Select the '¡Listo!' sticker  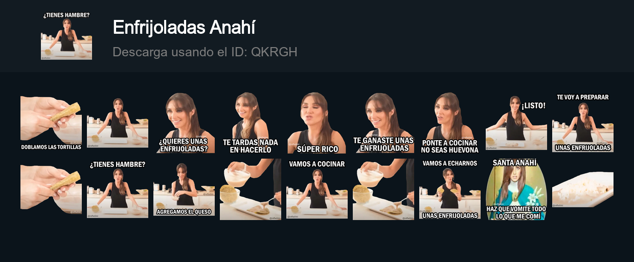click(x=516, y=123)
